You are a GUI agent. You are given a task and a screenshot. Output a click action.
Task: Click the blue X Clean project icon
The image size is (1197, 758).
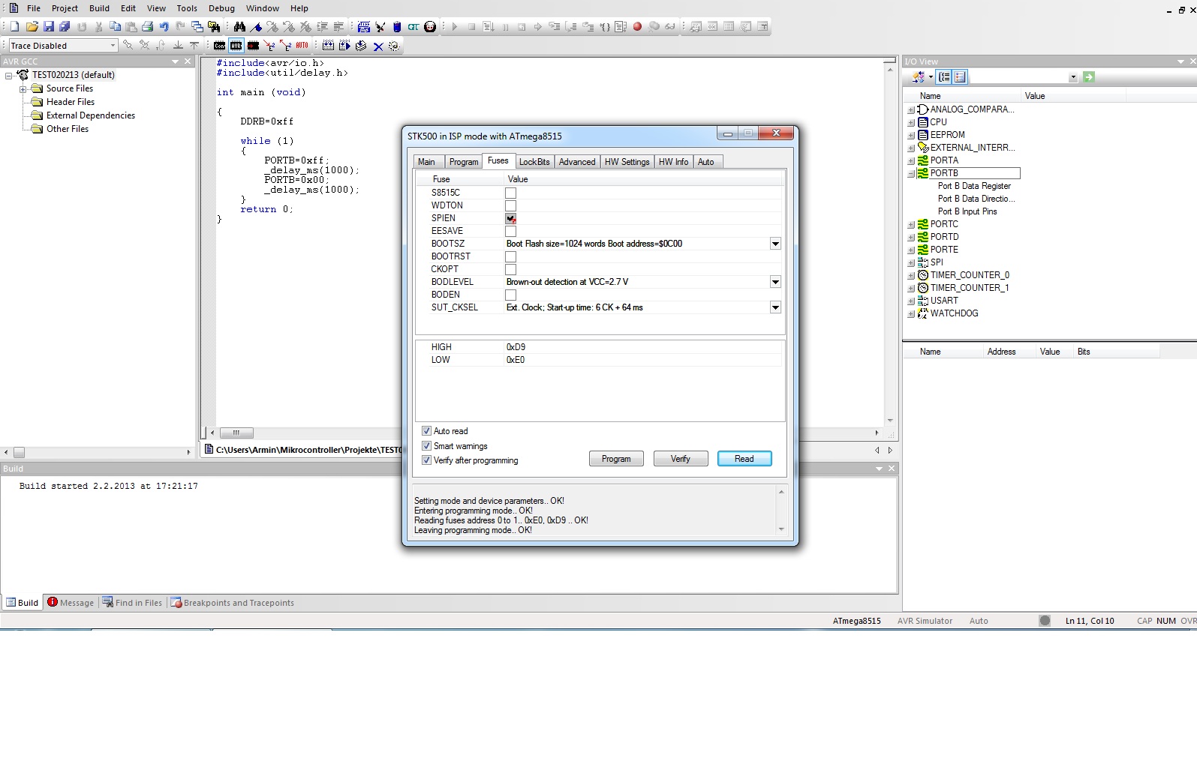(x=378, y=46)
